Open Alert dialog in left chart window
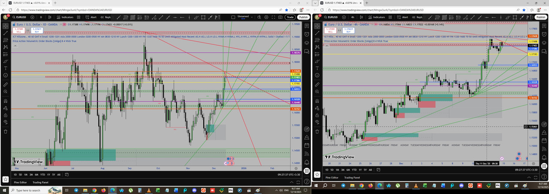 91,17
